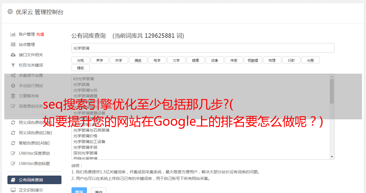Add the 镀膜 keyword tag
The image size is (366, 193).
[x=195, y=60]
